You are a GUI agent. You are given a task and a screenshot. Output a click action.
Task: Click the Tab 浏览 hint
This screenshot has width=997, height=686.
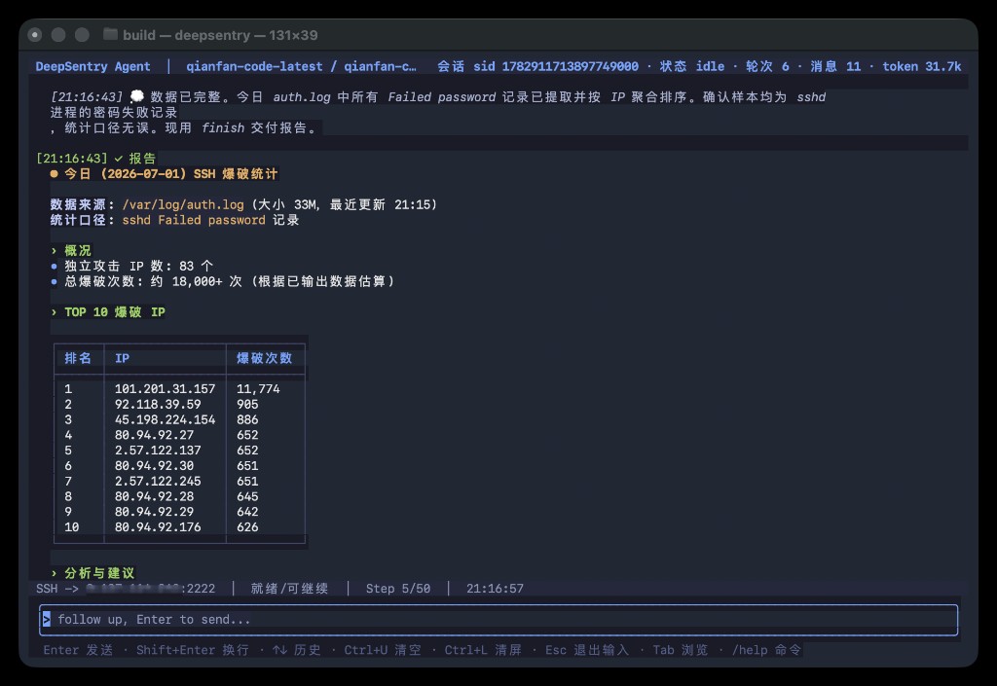coord(681,650)
